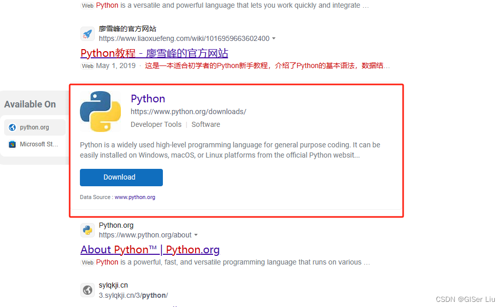
Task: Expand the python.org/about URL dropdown arrow
Action: click(196, 235)
